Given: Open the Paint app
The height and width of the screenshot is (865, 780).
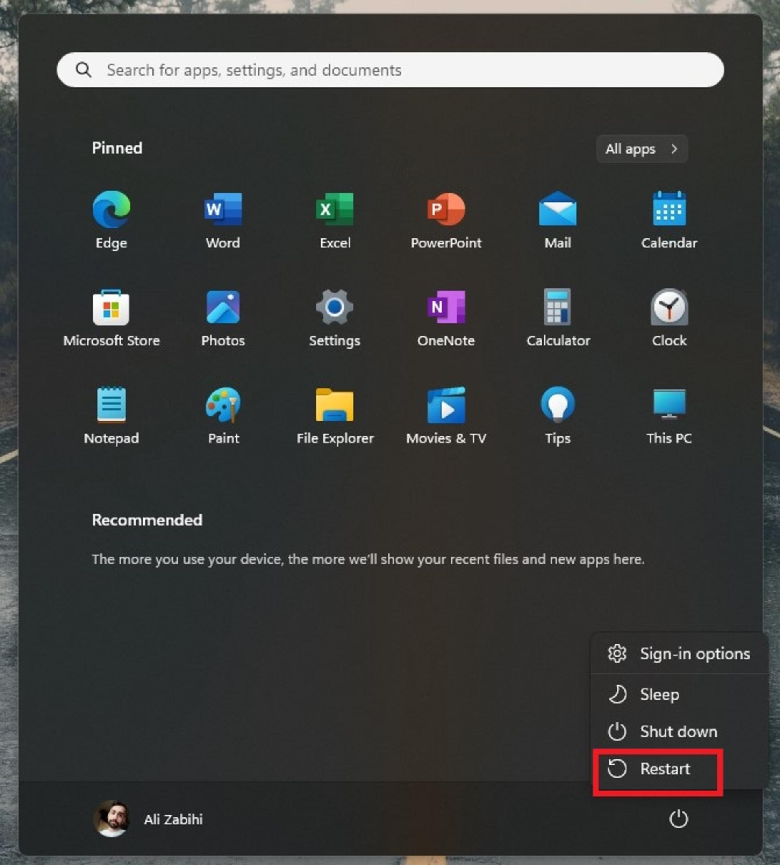Looking at the screenshot, I should (223, 416).
